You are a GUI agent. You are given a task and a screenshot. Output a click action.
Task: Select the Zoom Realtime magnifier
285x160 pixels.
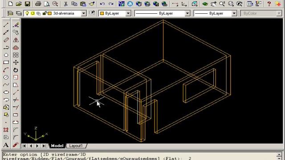222,4
